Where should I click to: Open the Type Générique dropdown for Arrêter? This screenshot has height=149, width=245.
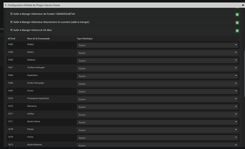[x=157, y=115]
